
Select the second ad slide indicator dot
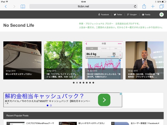[51, 105]
